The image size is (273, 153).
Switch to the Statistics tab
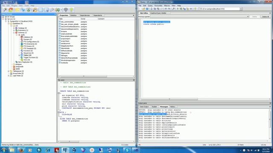click(x=73, y=15)
